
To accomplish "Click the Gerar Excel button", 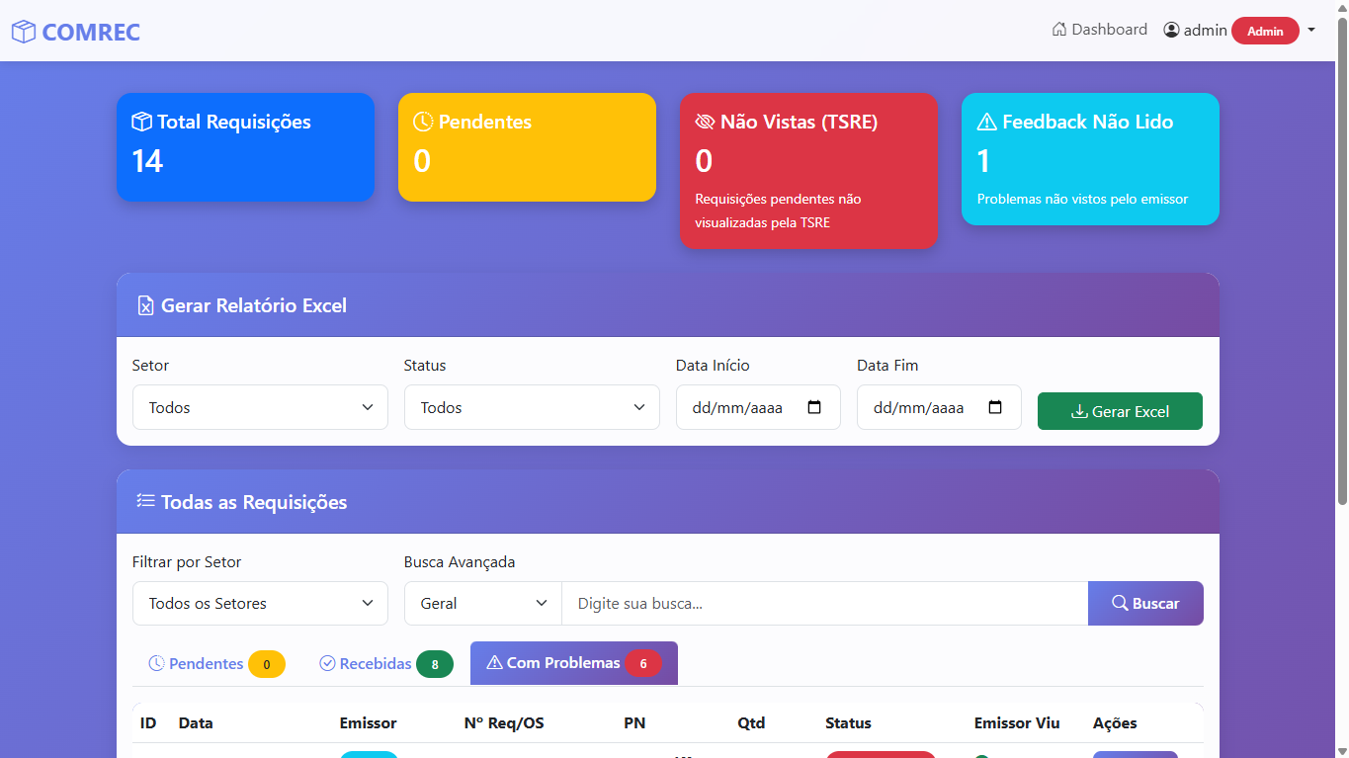I will pos(1120,411).
